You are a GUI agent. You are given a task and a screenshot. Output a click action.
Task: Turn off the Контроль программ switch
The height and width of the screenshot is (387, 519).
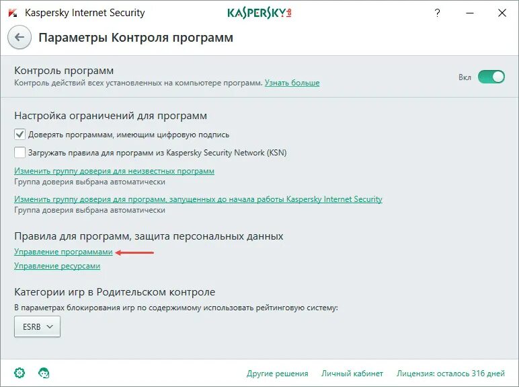click(x=491, y=77)
